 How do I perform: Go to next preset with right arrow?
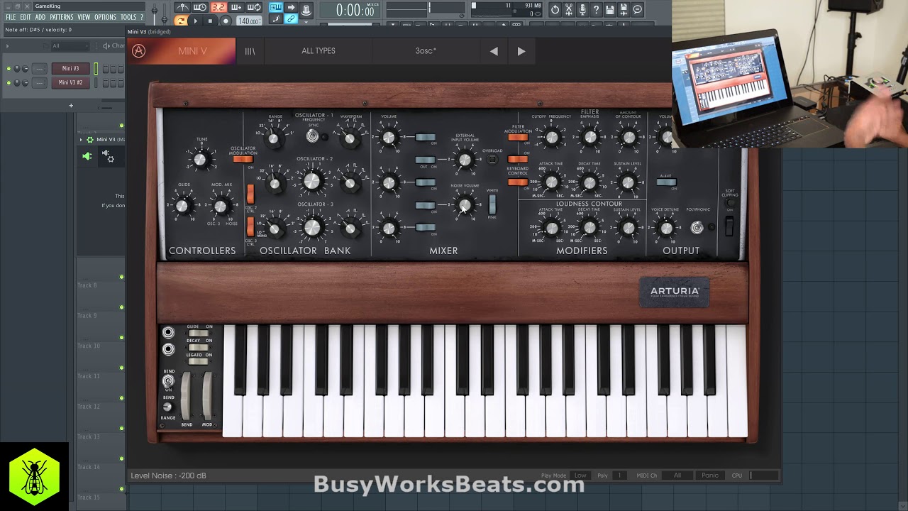521,51
